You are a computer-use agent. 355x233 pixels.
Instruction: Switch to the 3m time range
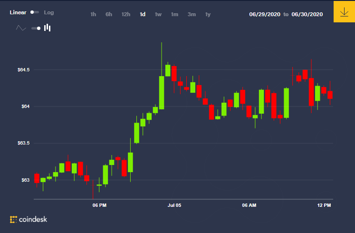(192, 14)
